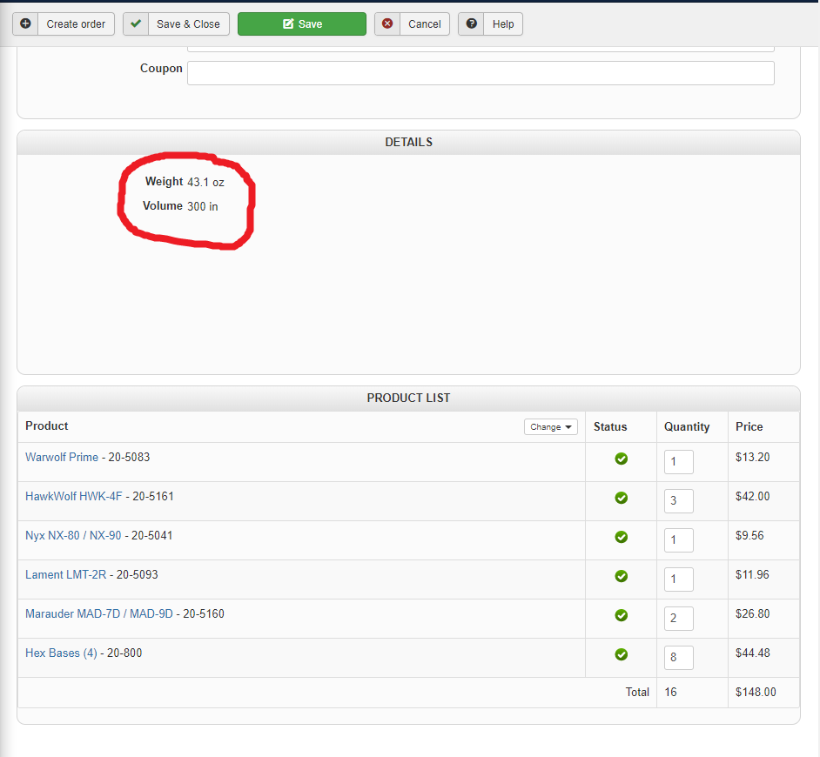Open the HawkWolf HWK-4F product link
Viewport: 820px width, 757px height.
74,496
